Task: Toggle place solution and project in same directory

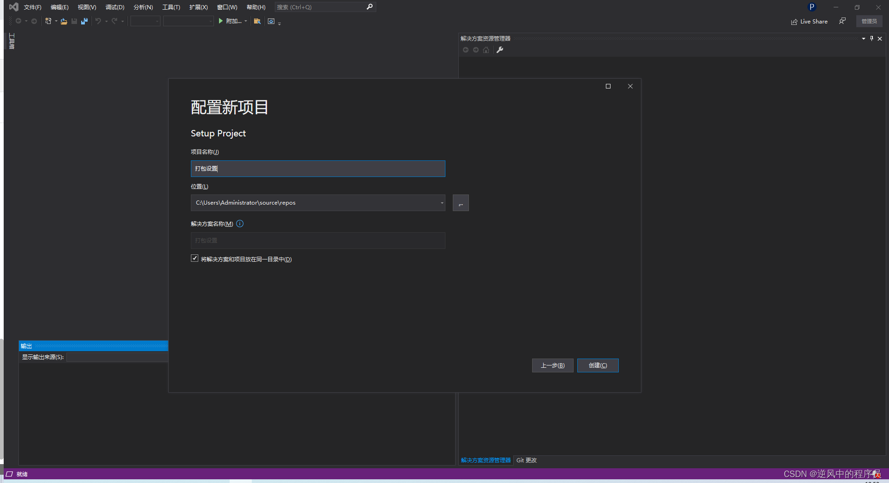Action: pos(195,259)
